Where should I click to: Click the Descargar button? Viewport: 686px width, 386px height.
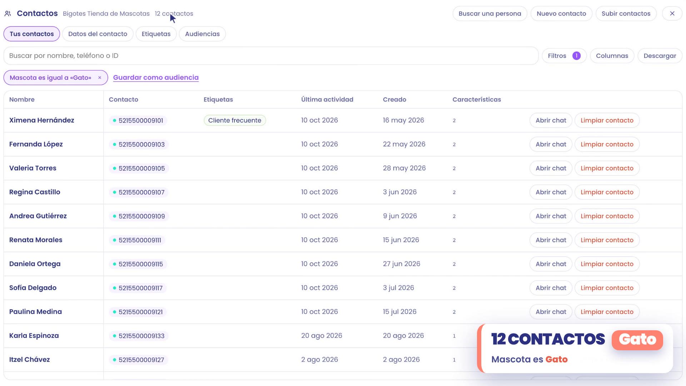pyautogui.click(x=660, y=56)
